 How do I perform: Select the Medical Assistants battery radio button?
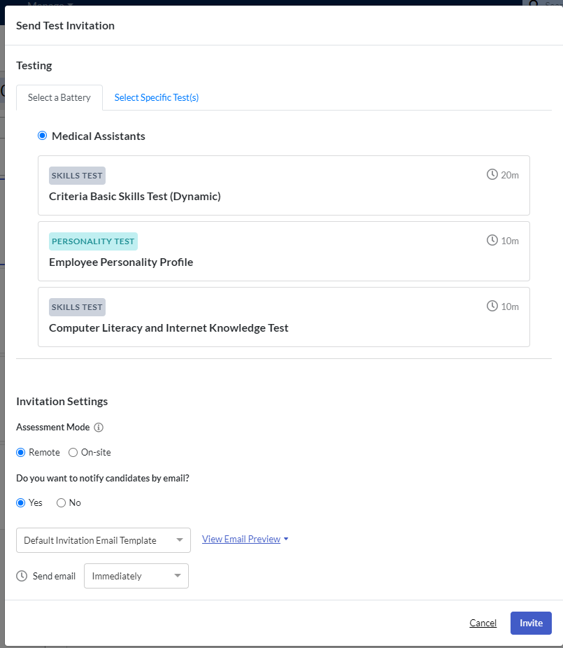point(42,136)
